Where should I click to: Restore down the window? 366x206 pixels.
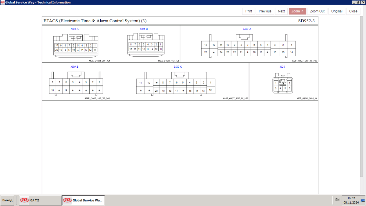[x=358, y=2]
